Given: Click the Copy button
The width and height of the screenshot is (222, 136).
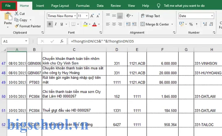Looking at the screenshot, I should click(21, 20).
